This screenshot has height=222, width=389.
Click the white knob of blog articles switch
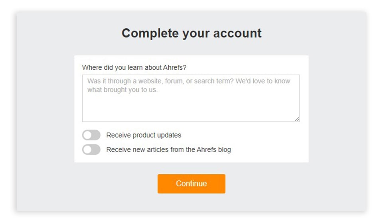coord(87,150)
